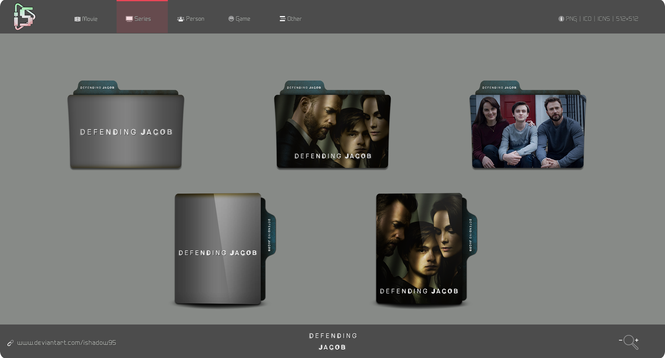This screenshot has height=358, width=665.
Task: Open the deviantart.com/ishadow95 link
Action: (66, 343)
